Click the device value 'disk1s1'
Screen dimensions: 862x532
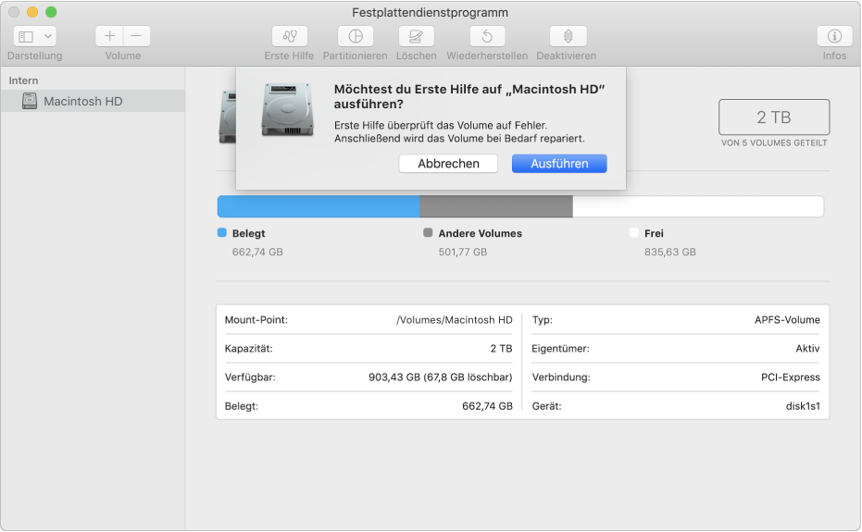(x=803, y=406)
